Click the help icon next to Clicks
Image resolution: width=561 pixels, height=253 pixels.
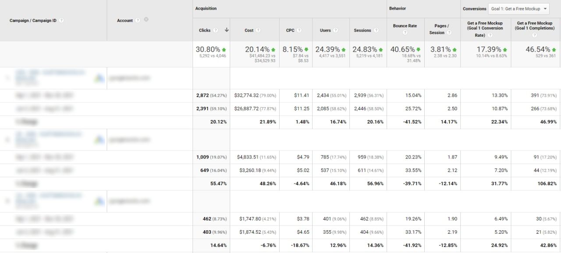(215, 31)
